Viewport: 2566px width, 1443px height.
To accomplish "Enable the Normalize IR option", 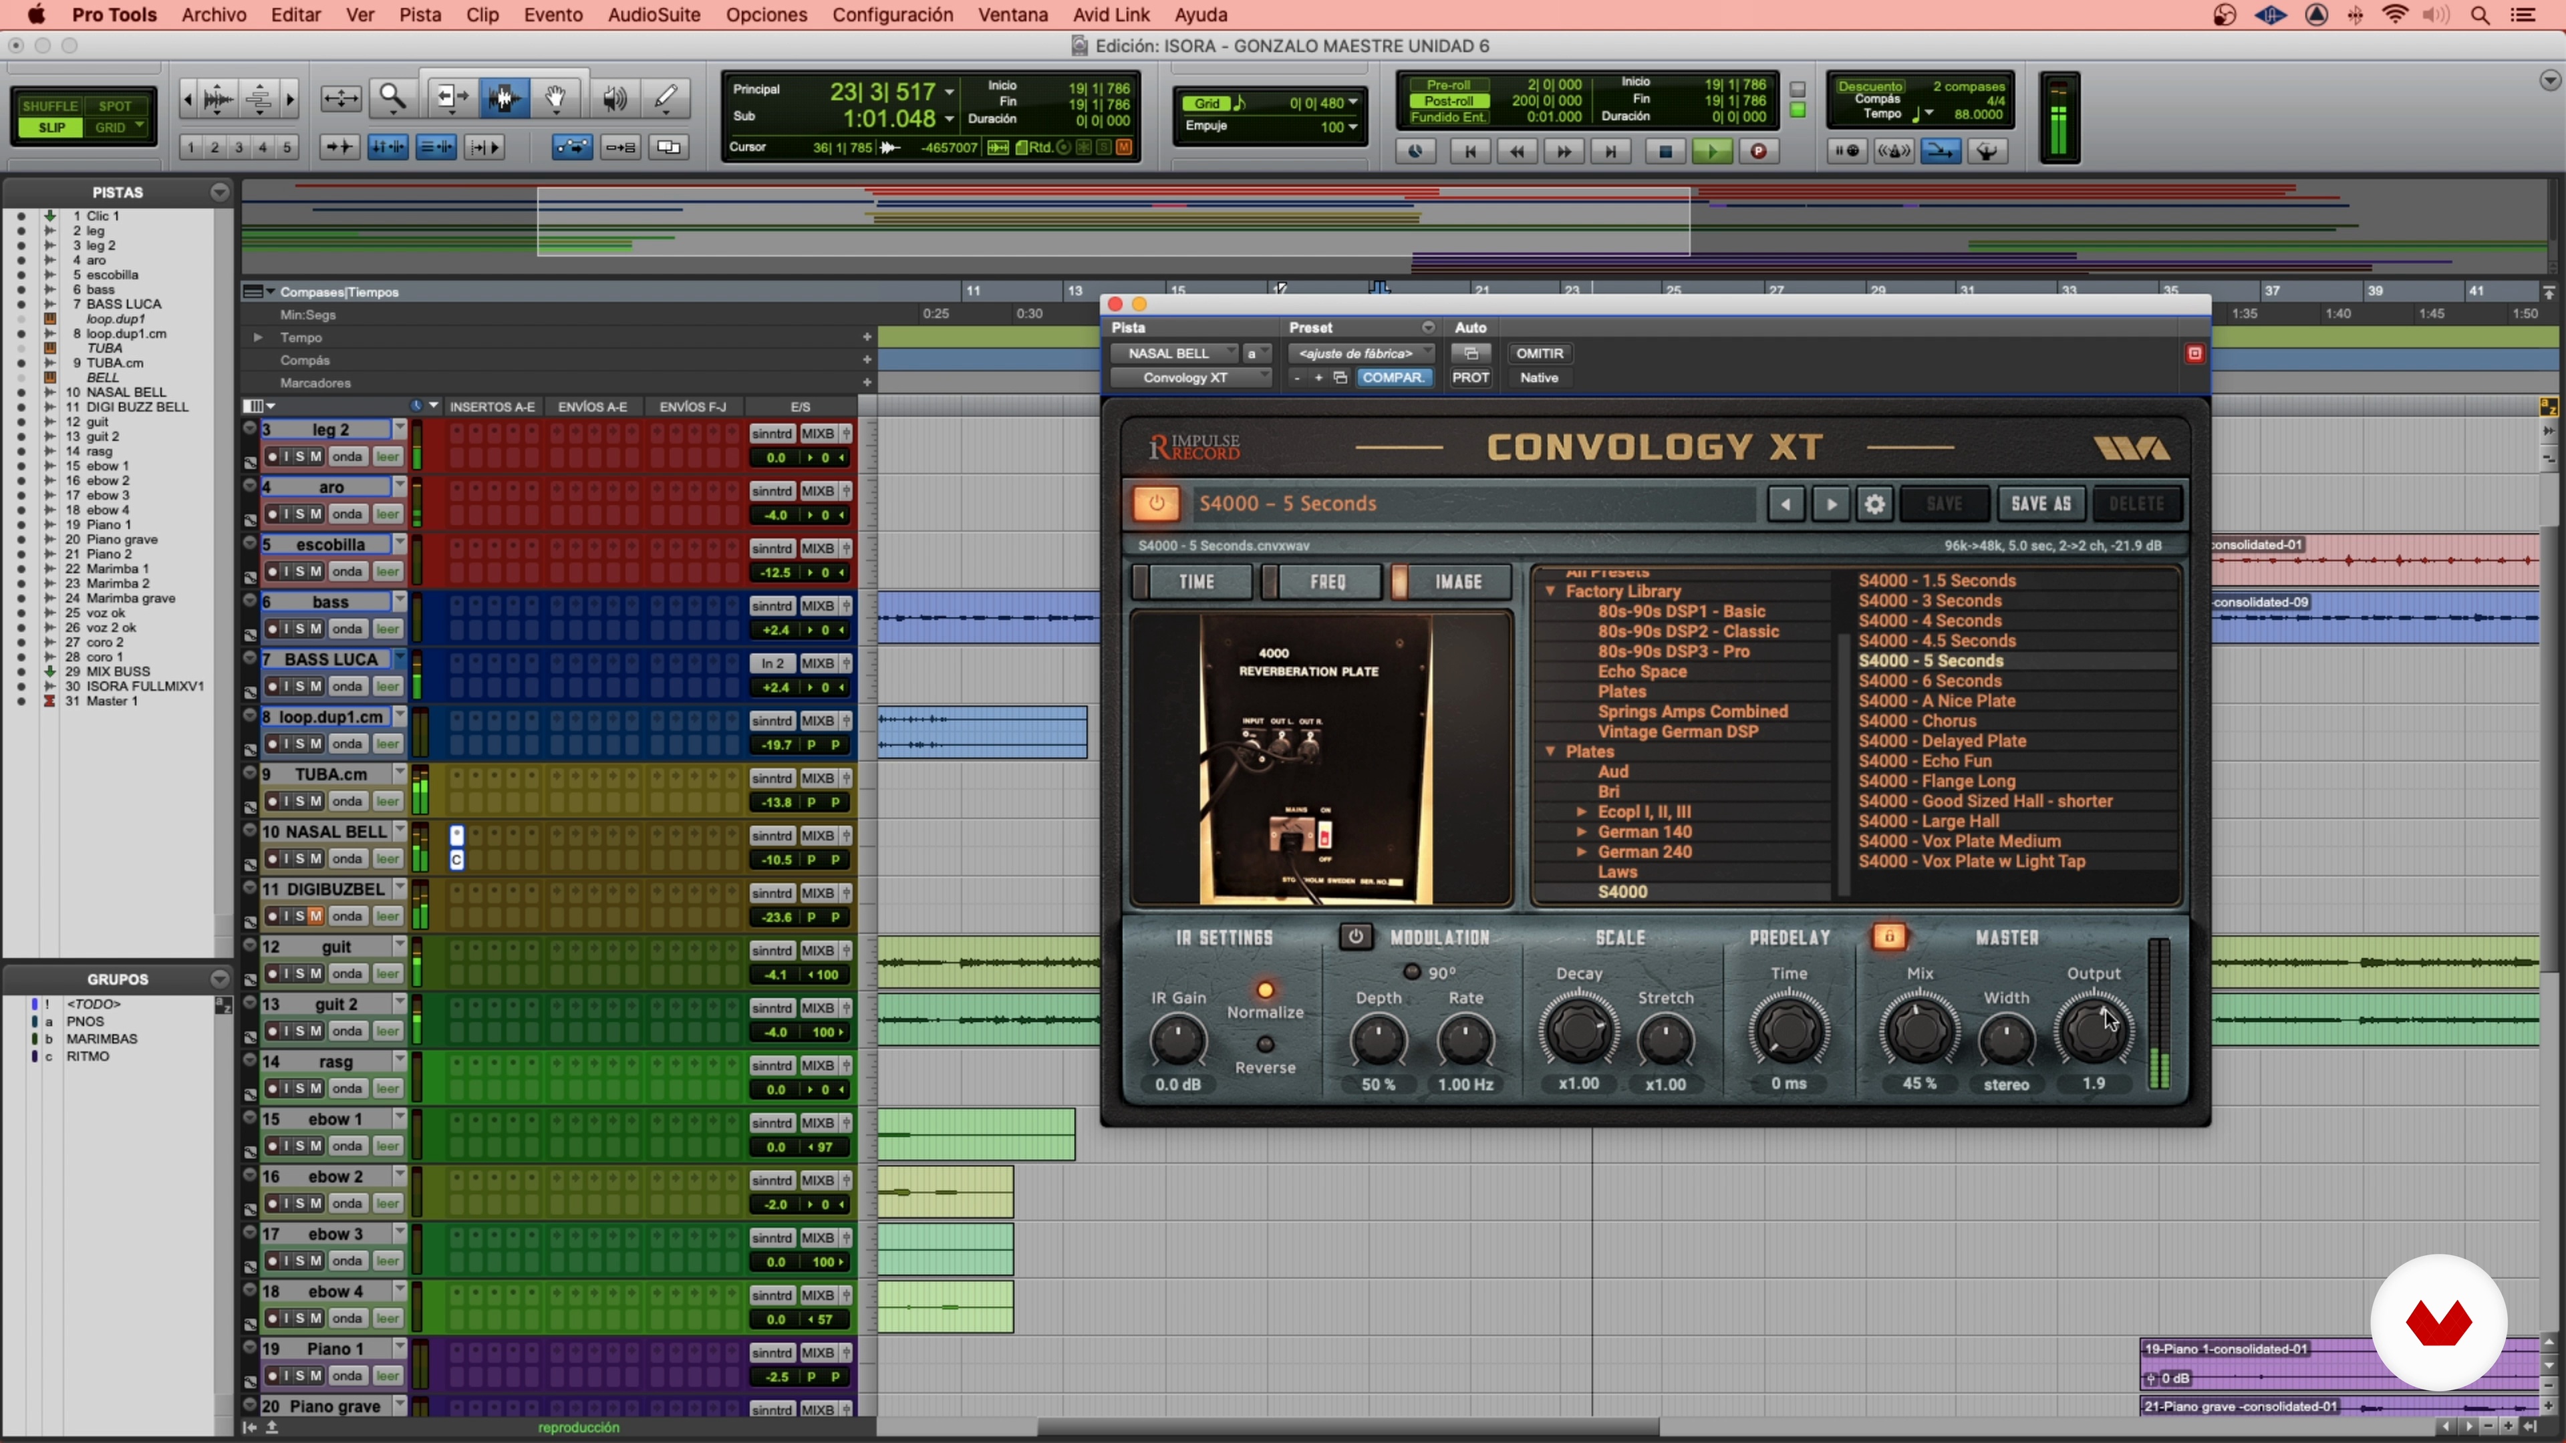I will 1265,990.
